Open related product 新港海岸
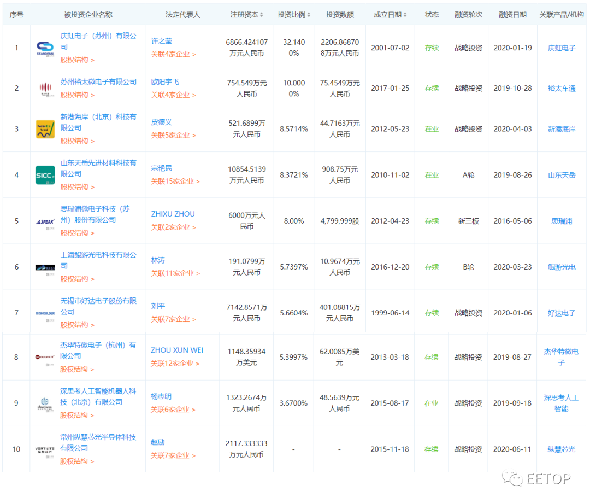590x503 pixels. [562, 129]
